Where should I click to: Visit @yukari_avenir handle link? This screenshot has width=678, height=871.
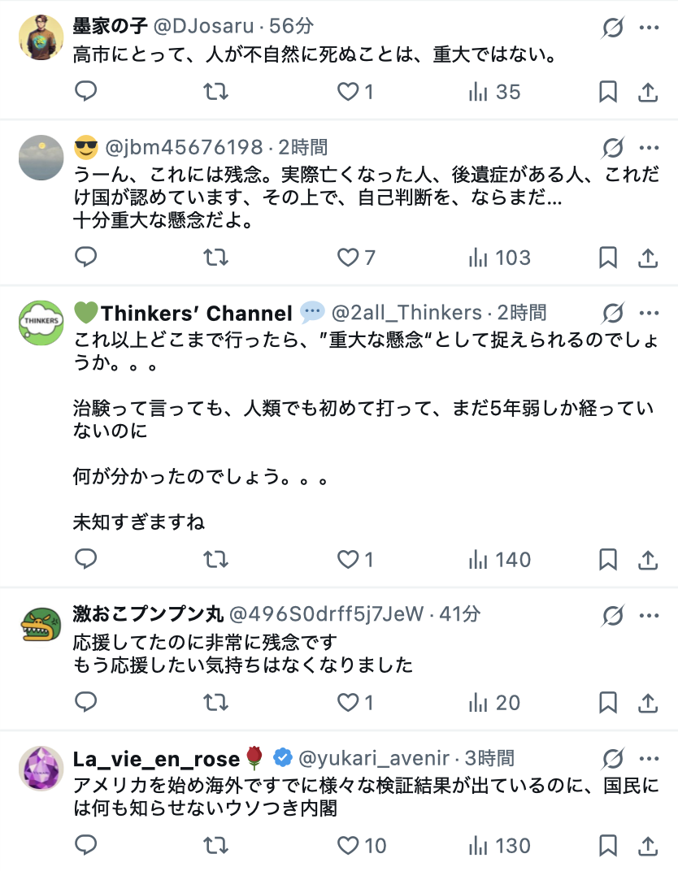tap(375, 759)
